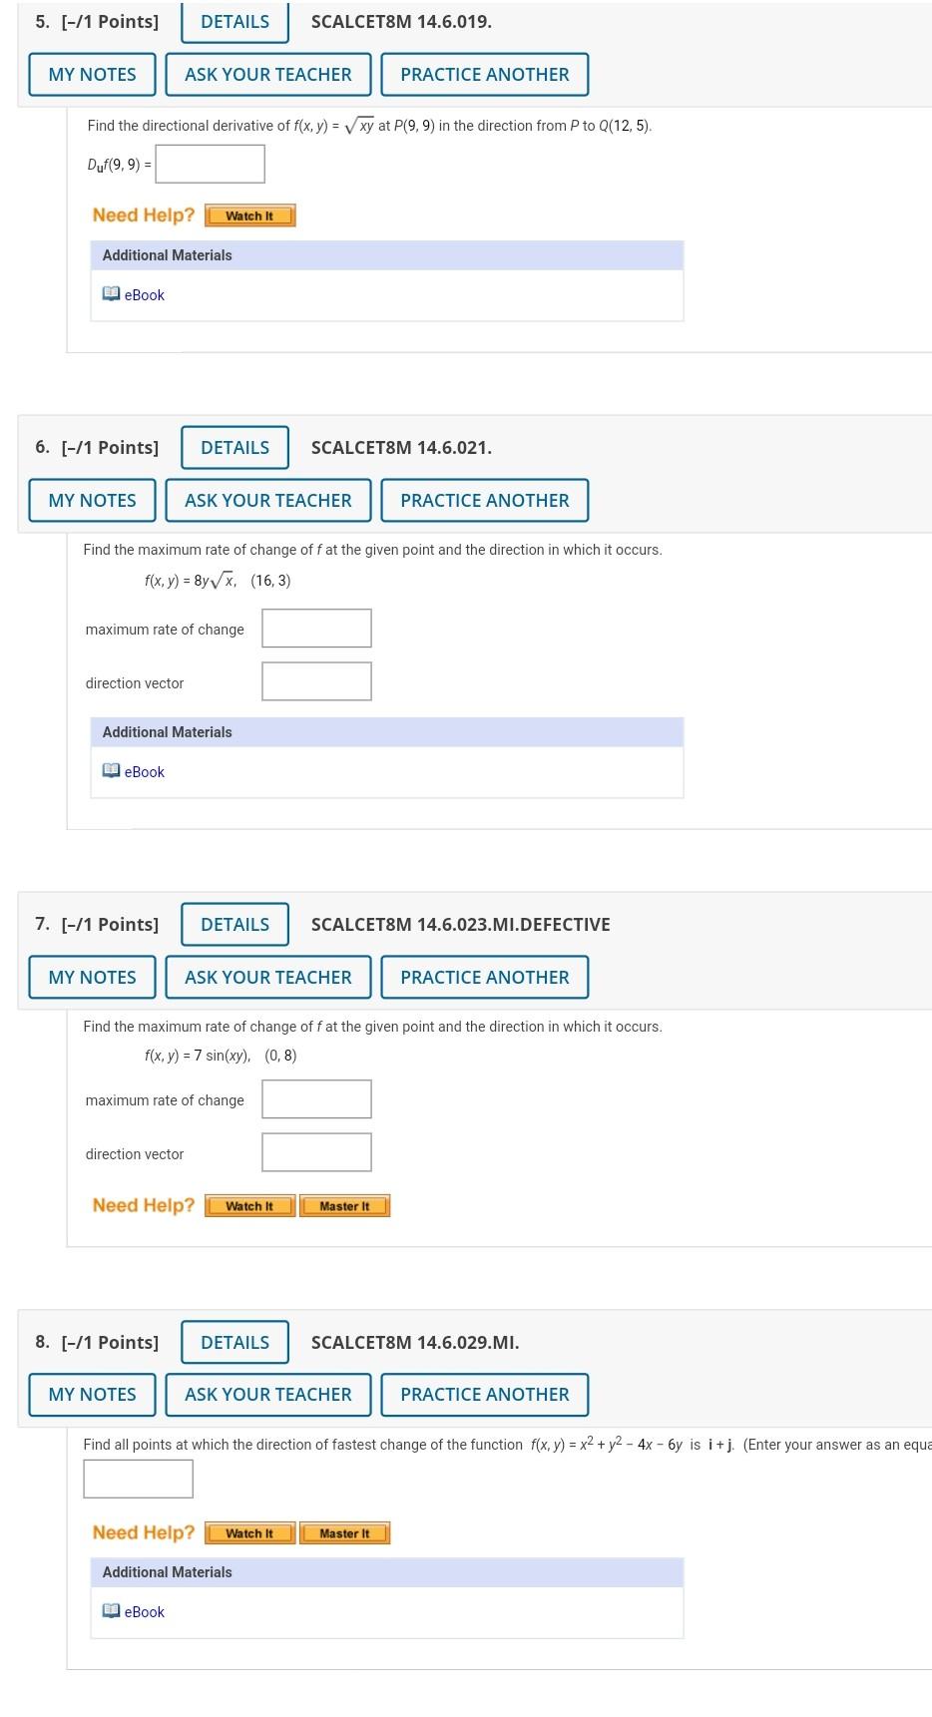Open the eBook link text in question 6
Viewport: 932px width, 1717px height.
click(x=144, y=770)
